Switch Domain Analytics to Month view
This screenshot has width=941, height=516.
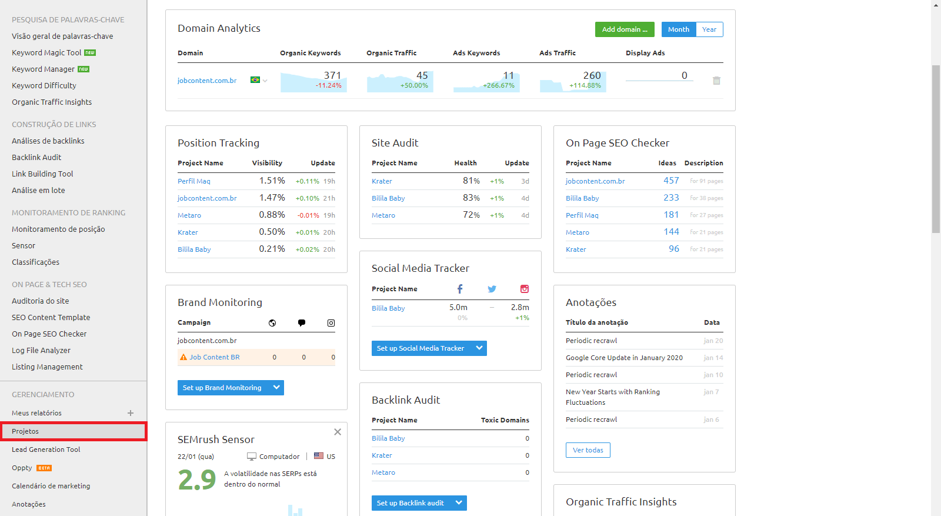679,29
